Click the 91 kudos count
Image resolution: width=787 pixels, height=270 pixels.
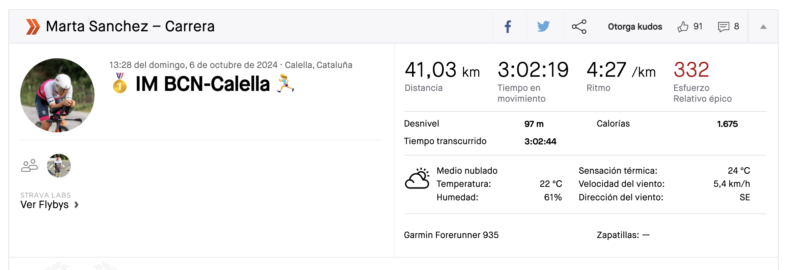698,27
